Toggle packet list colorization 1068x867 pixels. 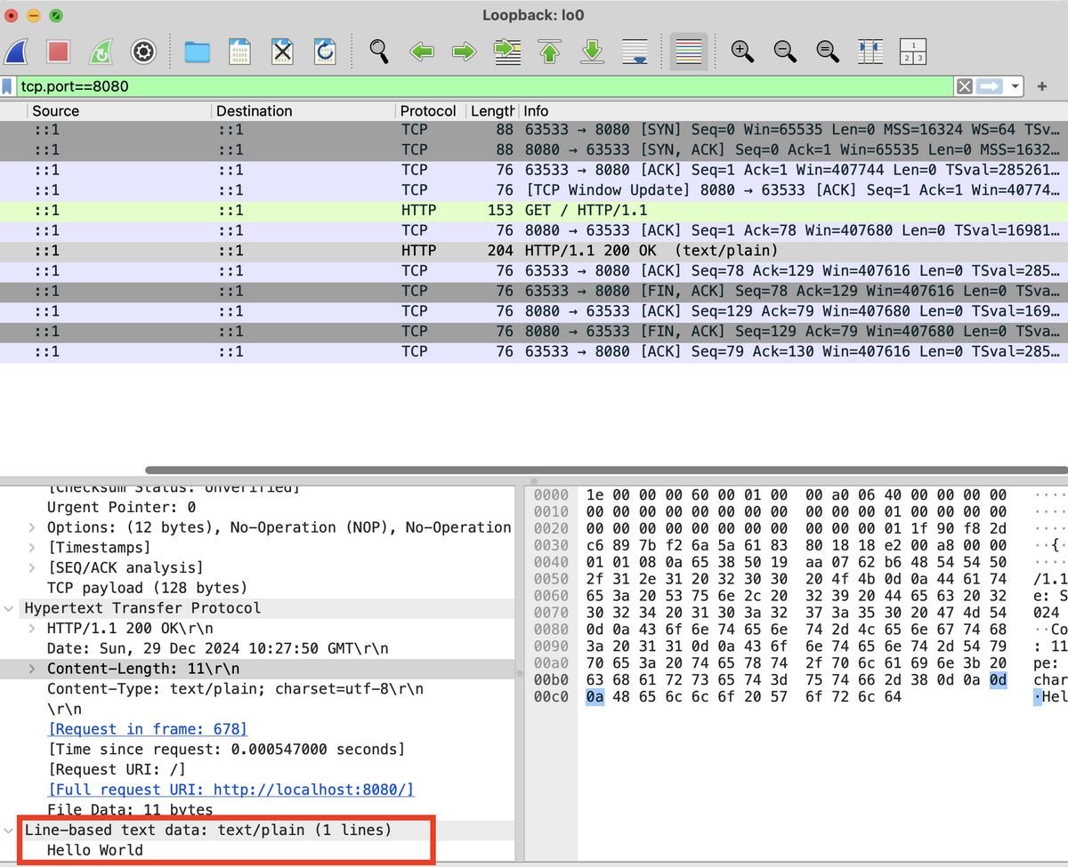click(688, 52)
